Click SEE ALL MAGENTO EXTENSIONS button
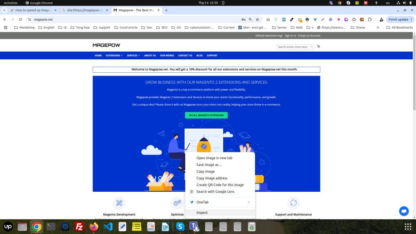 [x=206, y=115]
